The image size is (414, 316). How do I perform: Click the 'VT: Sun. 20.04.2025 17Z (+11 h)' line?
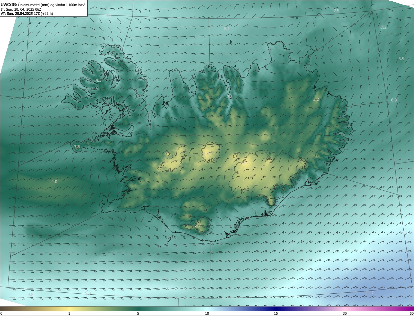point(27,14)
